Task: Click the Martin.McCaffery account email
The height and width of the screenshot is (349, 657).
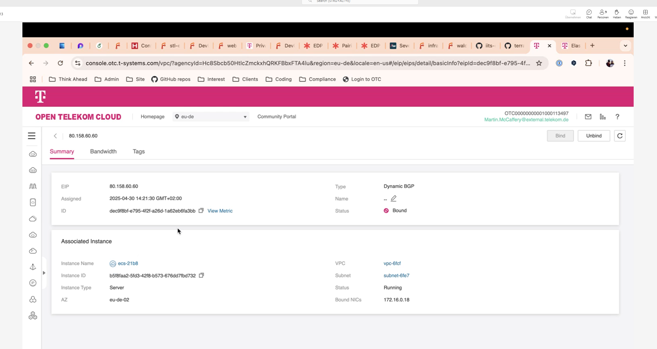Action: pyautogui.click(x=526, y=120)
